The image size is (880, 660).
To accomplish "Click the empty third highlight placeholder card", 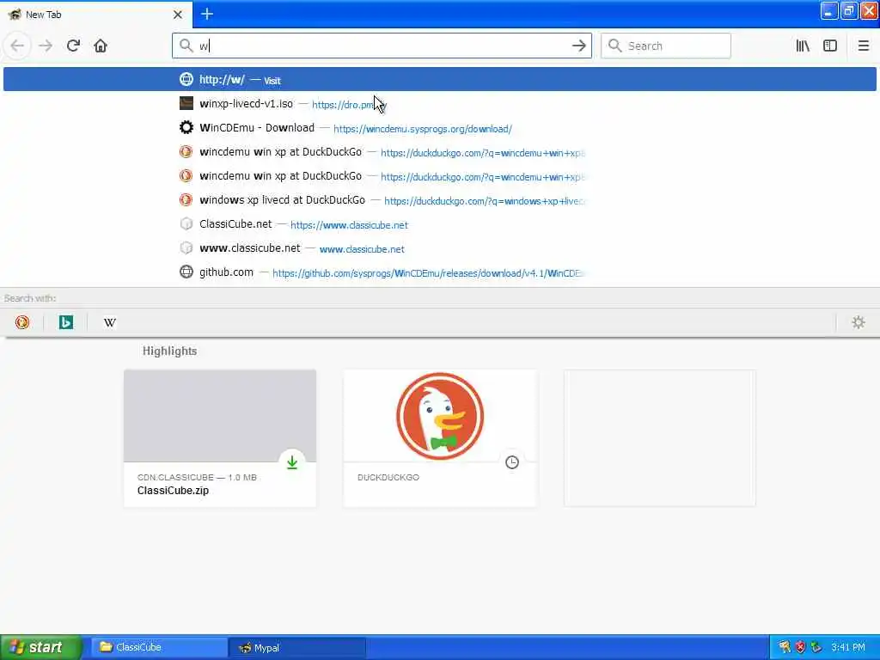I will 660,438.
